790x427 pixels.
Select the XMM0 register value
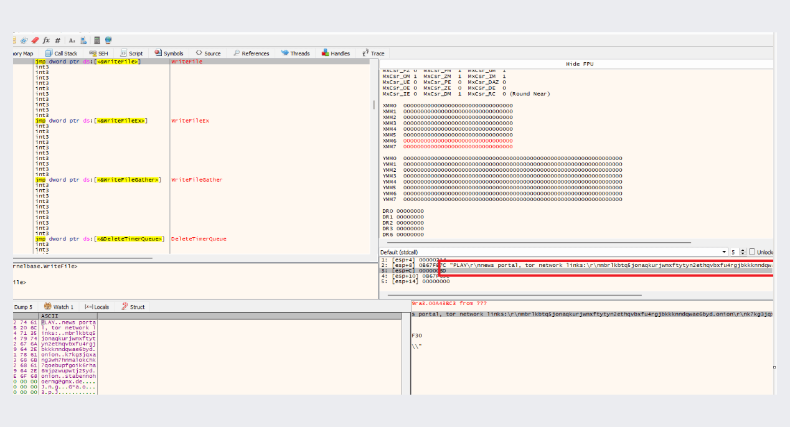tap(458, 105)
